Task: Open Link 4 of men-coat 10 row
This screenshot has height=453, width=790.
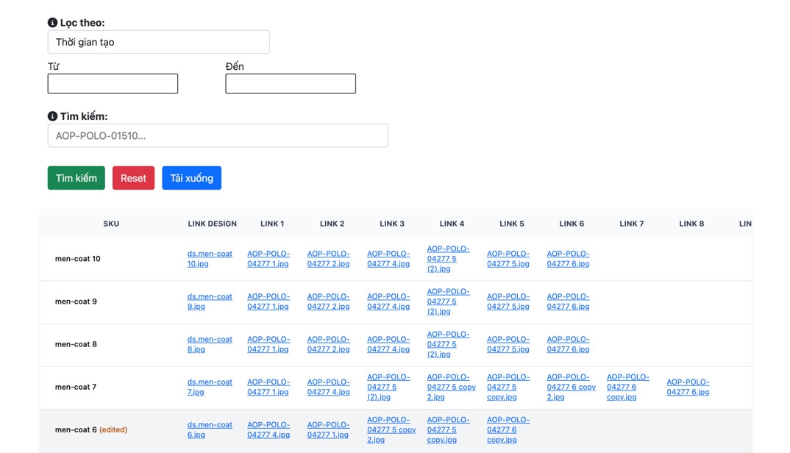Action: point(449,259)
